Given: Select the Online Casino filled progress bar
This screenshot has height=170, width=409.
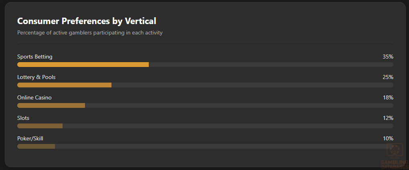Looking at the screenshot, I should (51, 105).
